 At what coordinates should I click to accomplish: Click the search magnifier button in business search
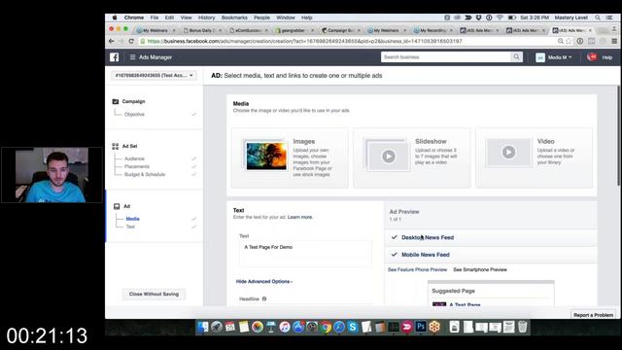point(516,57)
